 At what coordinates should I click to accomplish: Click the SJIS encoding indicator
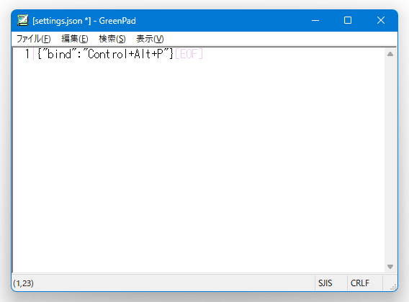[x=325, y=283]
